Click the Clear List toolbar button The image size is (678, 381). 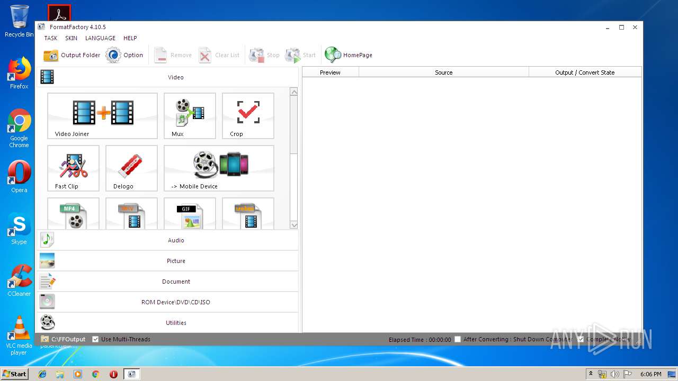coord(219,55)
